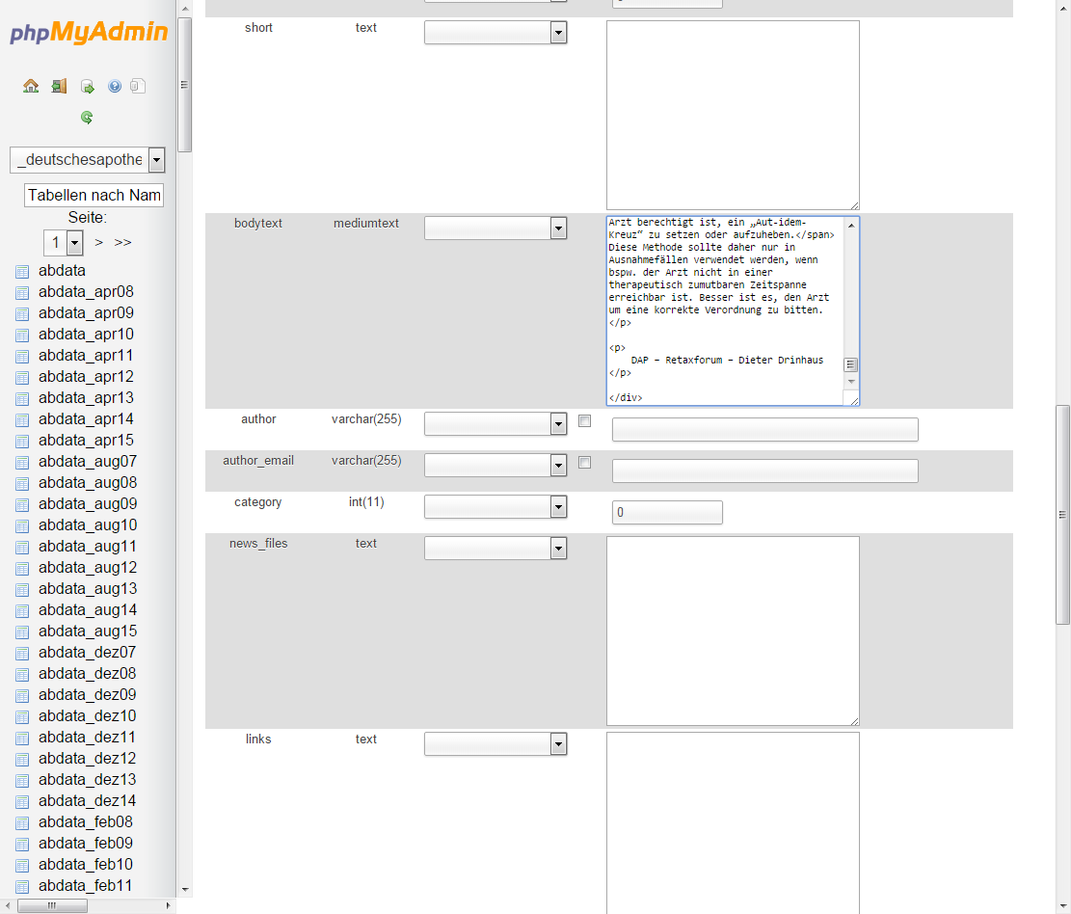Click the Home icon in phpMyAdmin sidebar
This screenshot has height=914, width=1071.
pyautogui.click(x=31, y=86)
